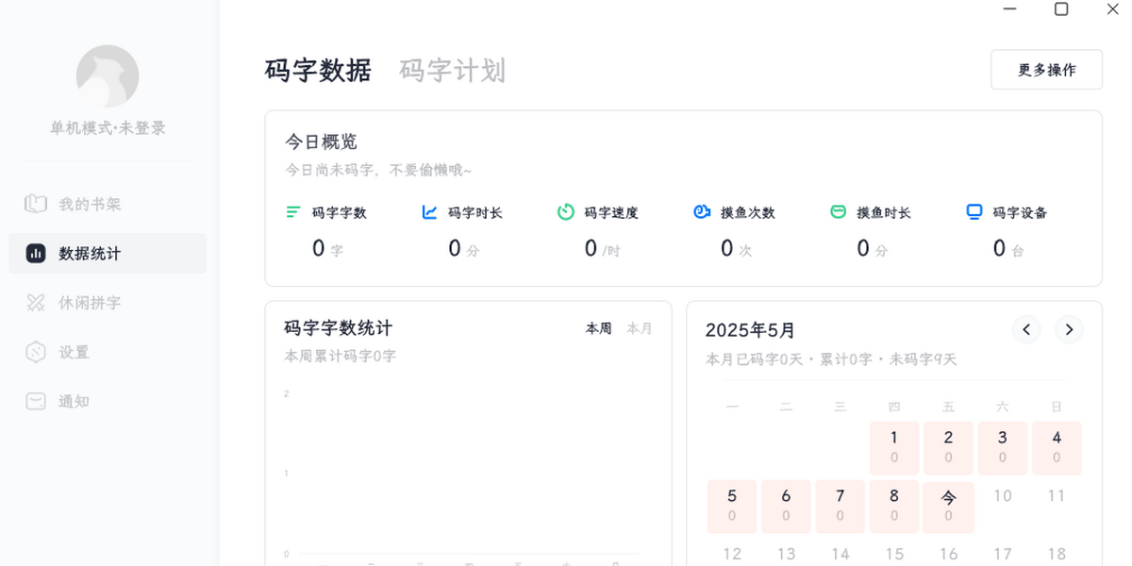Viewport: 1132px width, 566px height.
Task: Select the 码字数据 tab
Action: point(318,71)
